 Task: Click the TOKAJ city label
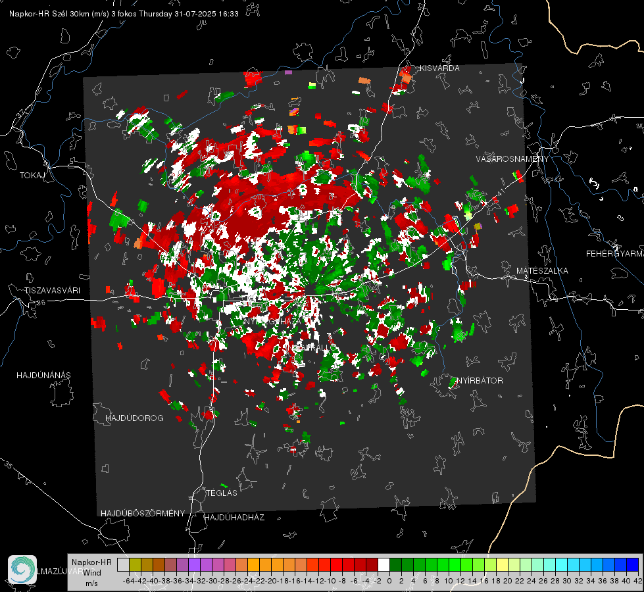coord(32,176)
